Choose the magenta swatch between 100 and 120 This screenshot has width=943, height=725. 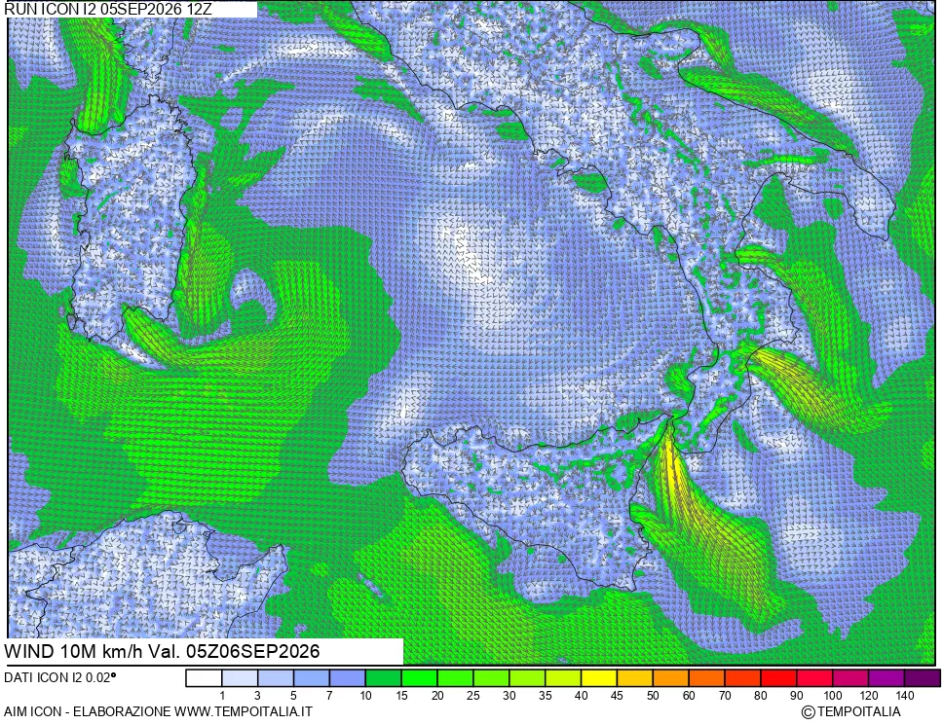[x=851, y=678]
